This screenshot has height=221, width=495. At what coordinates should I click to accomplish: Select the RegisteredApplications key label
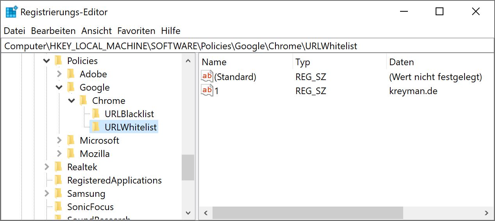114,180
